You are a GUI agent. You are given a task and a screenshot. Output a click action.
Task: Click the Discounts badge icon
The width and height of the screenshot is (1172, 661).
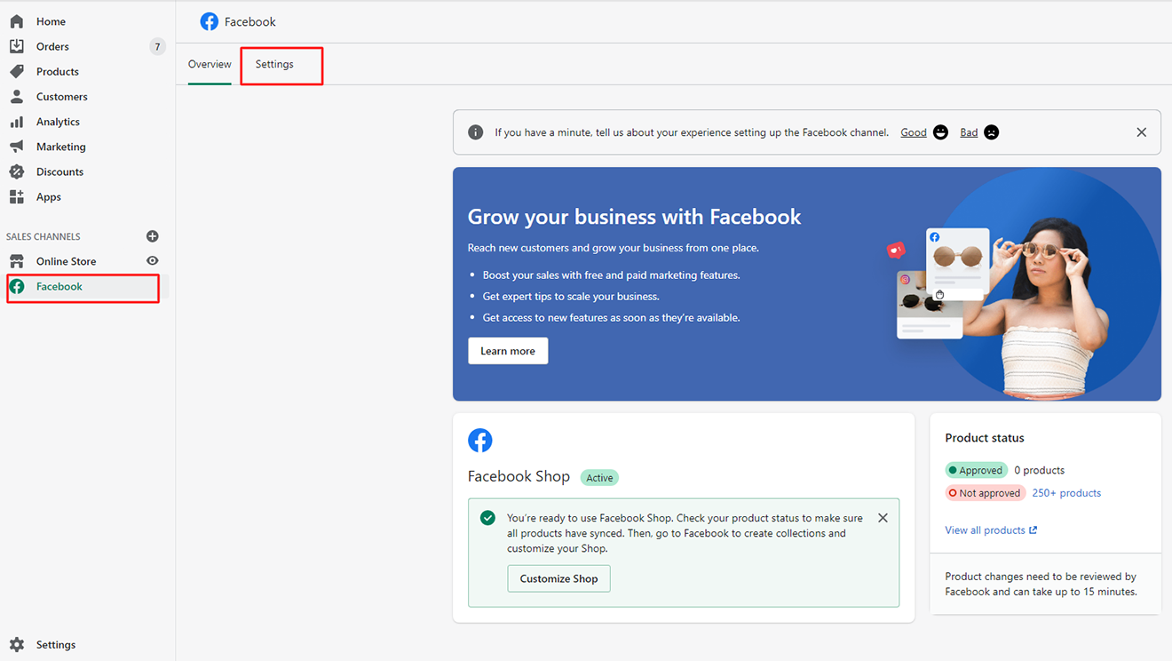[17, 171]
